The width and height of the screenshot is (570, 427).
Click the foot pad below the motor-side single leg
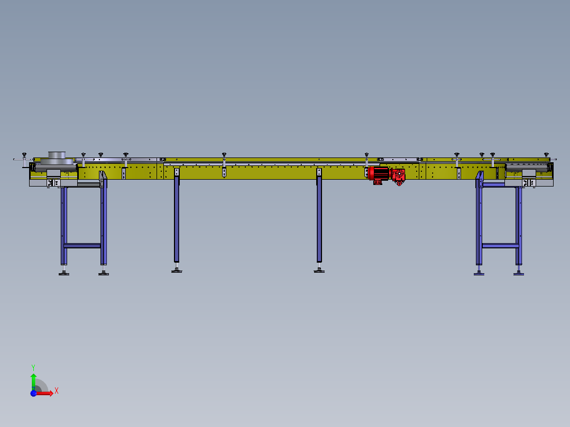pyautogui.click(x=319, y=271)
